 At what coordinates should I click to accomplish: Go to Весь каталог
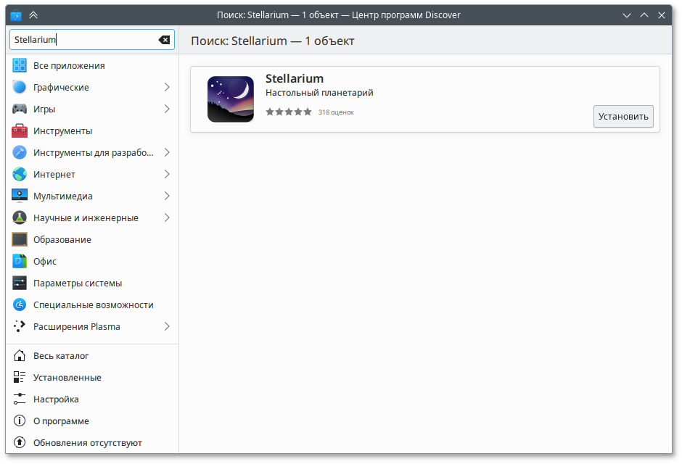click(61, 356)
